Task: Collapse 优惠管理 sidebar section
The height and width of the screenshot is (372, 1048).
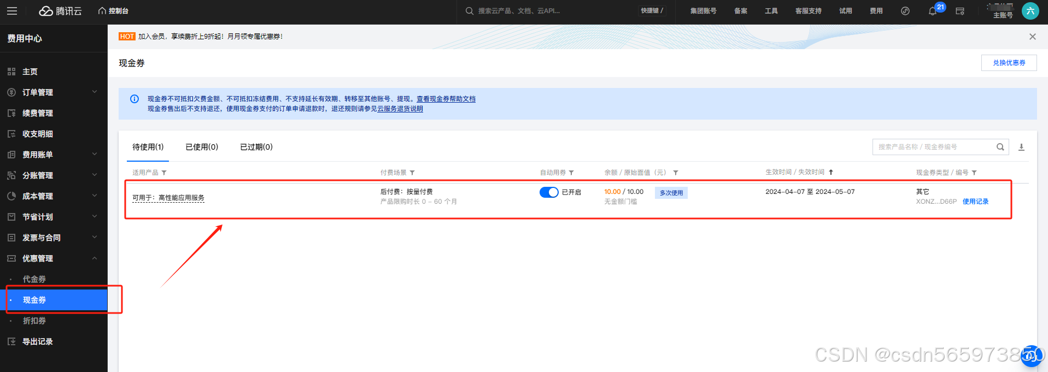Action: coord(54,258)
